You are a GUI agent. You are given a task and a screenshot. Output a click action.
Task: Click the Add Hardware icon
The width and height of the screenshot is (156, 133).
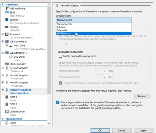pos(7,8)
